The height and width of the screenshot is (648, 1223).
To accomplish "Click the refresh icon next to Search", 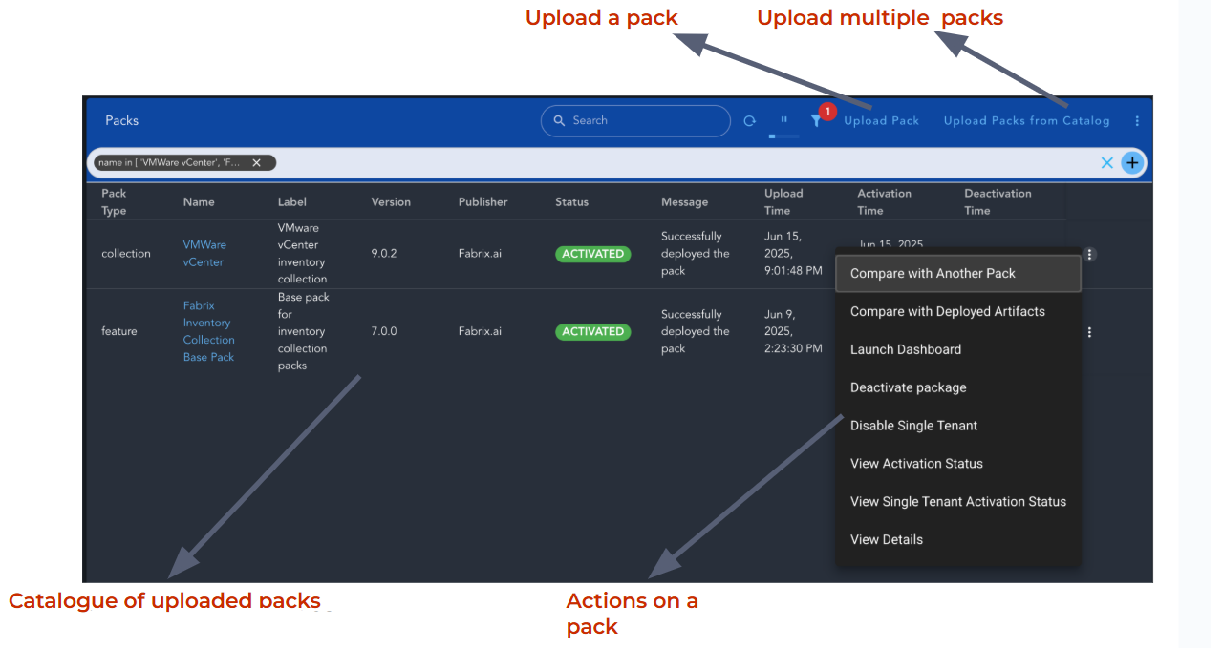I will coord(750,121).
